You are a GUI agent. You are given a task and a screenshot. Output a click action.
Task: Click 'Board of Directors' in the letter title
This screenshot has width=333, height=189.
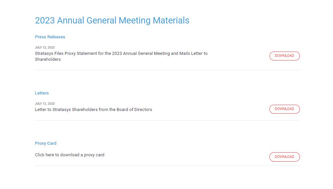tap(134, 110)
